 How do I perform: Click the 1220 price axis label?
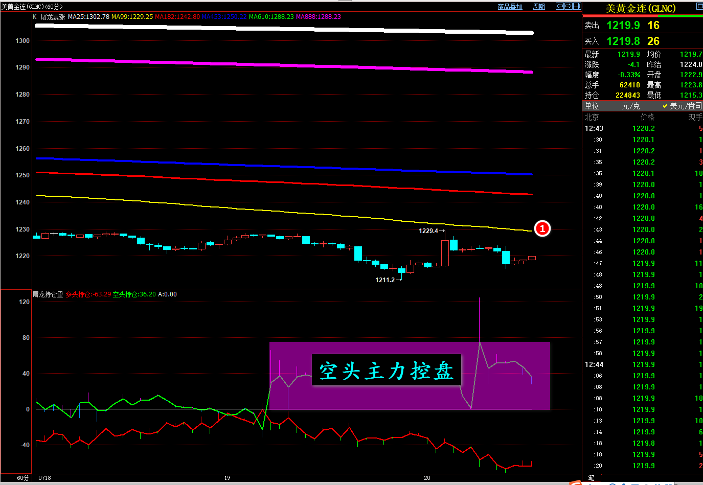23,256
